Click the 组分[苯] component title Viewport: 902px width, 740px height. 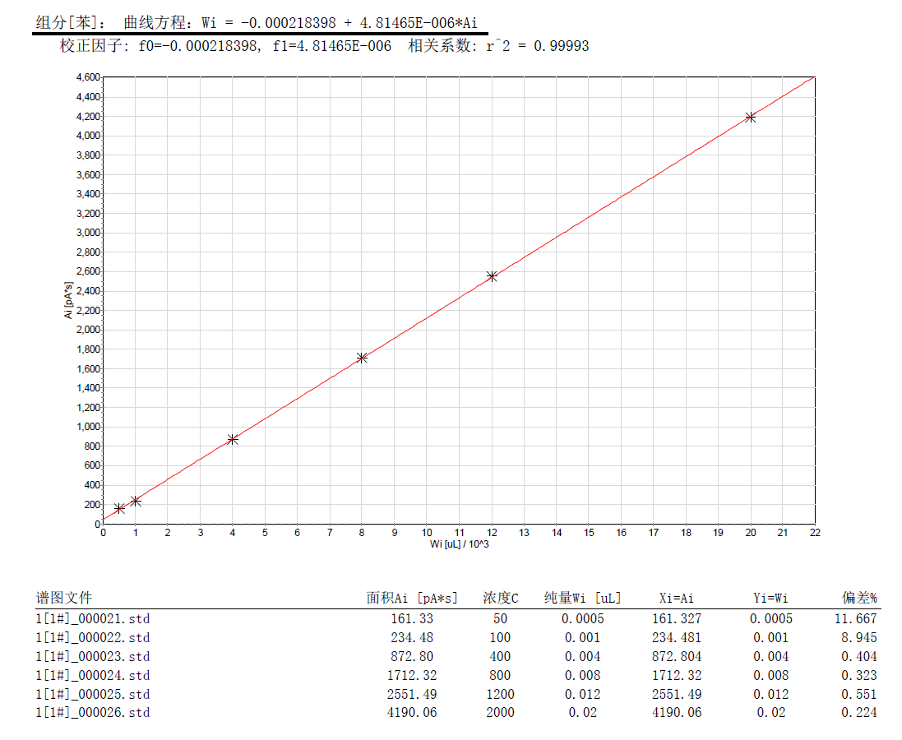click(x=70, y=22)
